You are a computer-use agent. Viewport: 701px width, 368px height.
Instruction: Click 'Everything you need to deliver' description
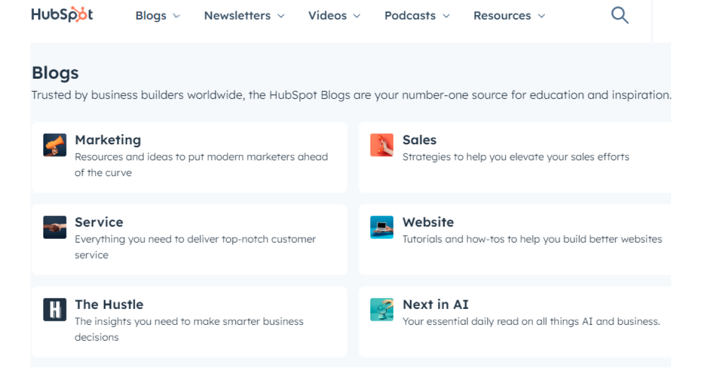tap(195, 247)
